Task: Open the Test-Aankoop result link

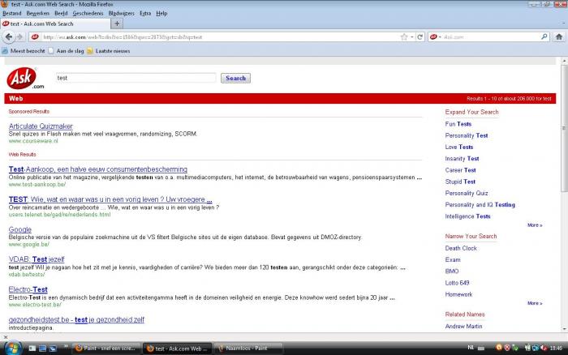Action: pyautogui.click(x=98, y=169)
